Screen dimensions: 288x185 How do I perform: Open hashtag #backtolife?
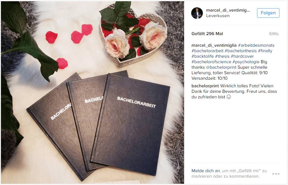(203, 56)
